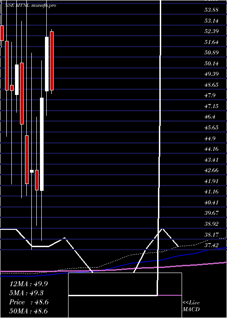227x318 pixels.
Task: Click the 40.41 price axis label
Action: [212, 203]
